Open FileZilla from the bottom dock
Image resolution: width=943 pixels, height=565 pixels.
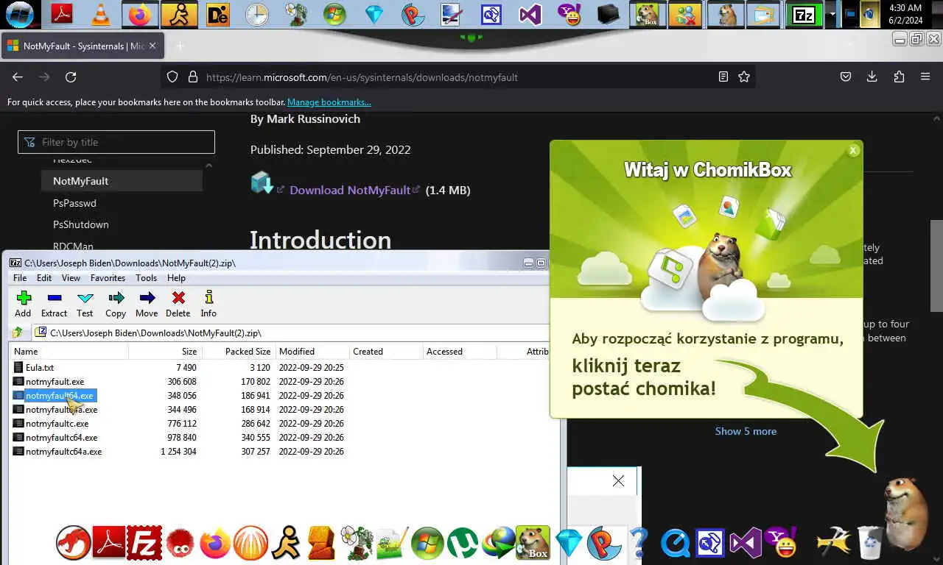pos(144,544)
